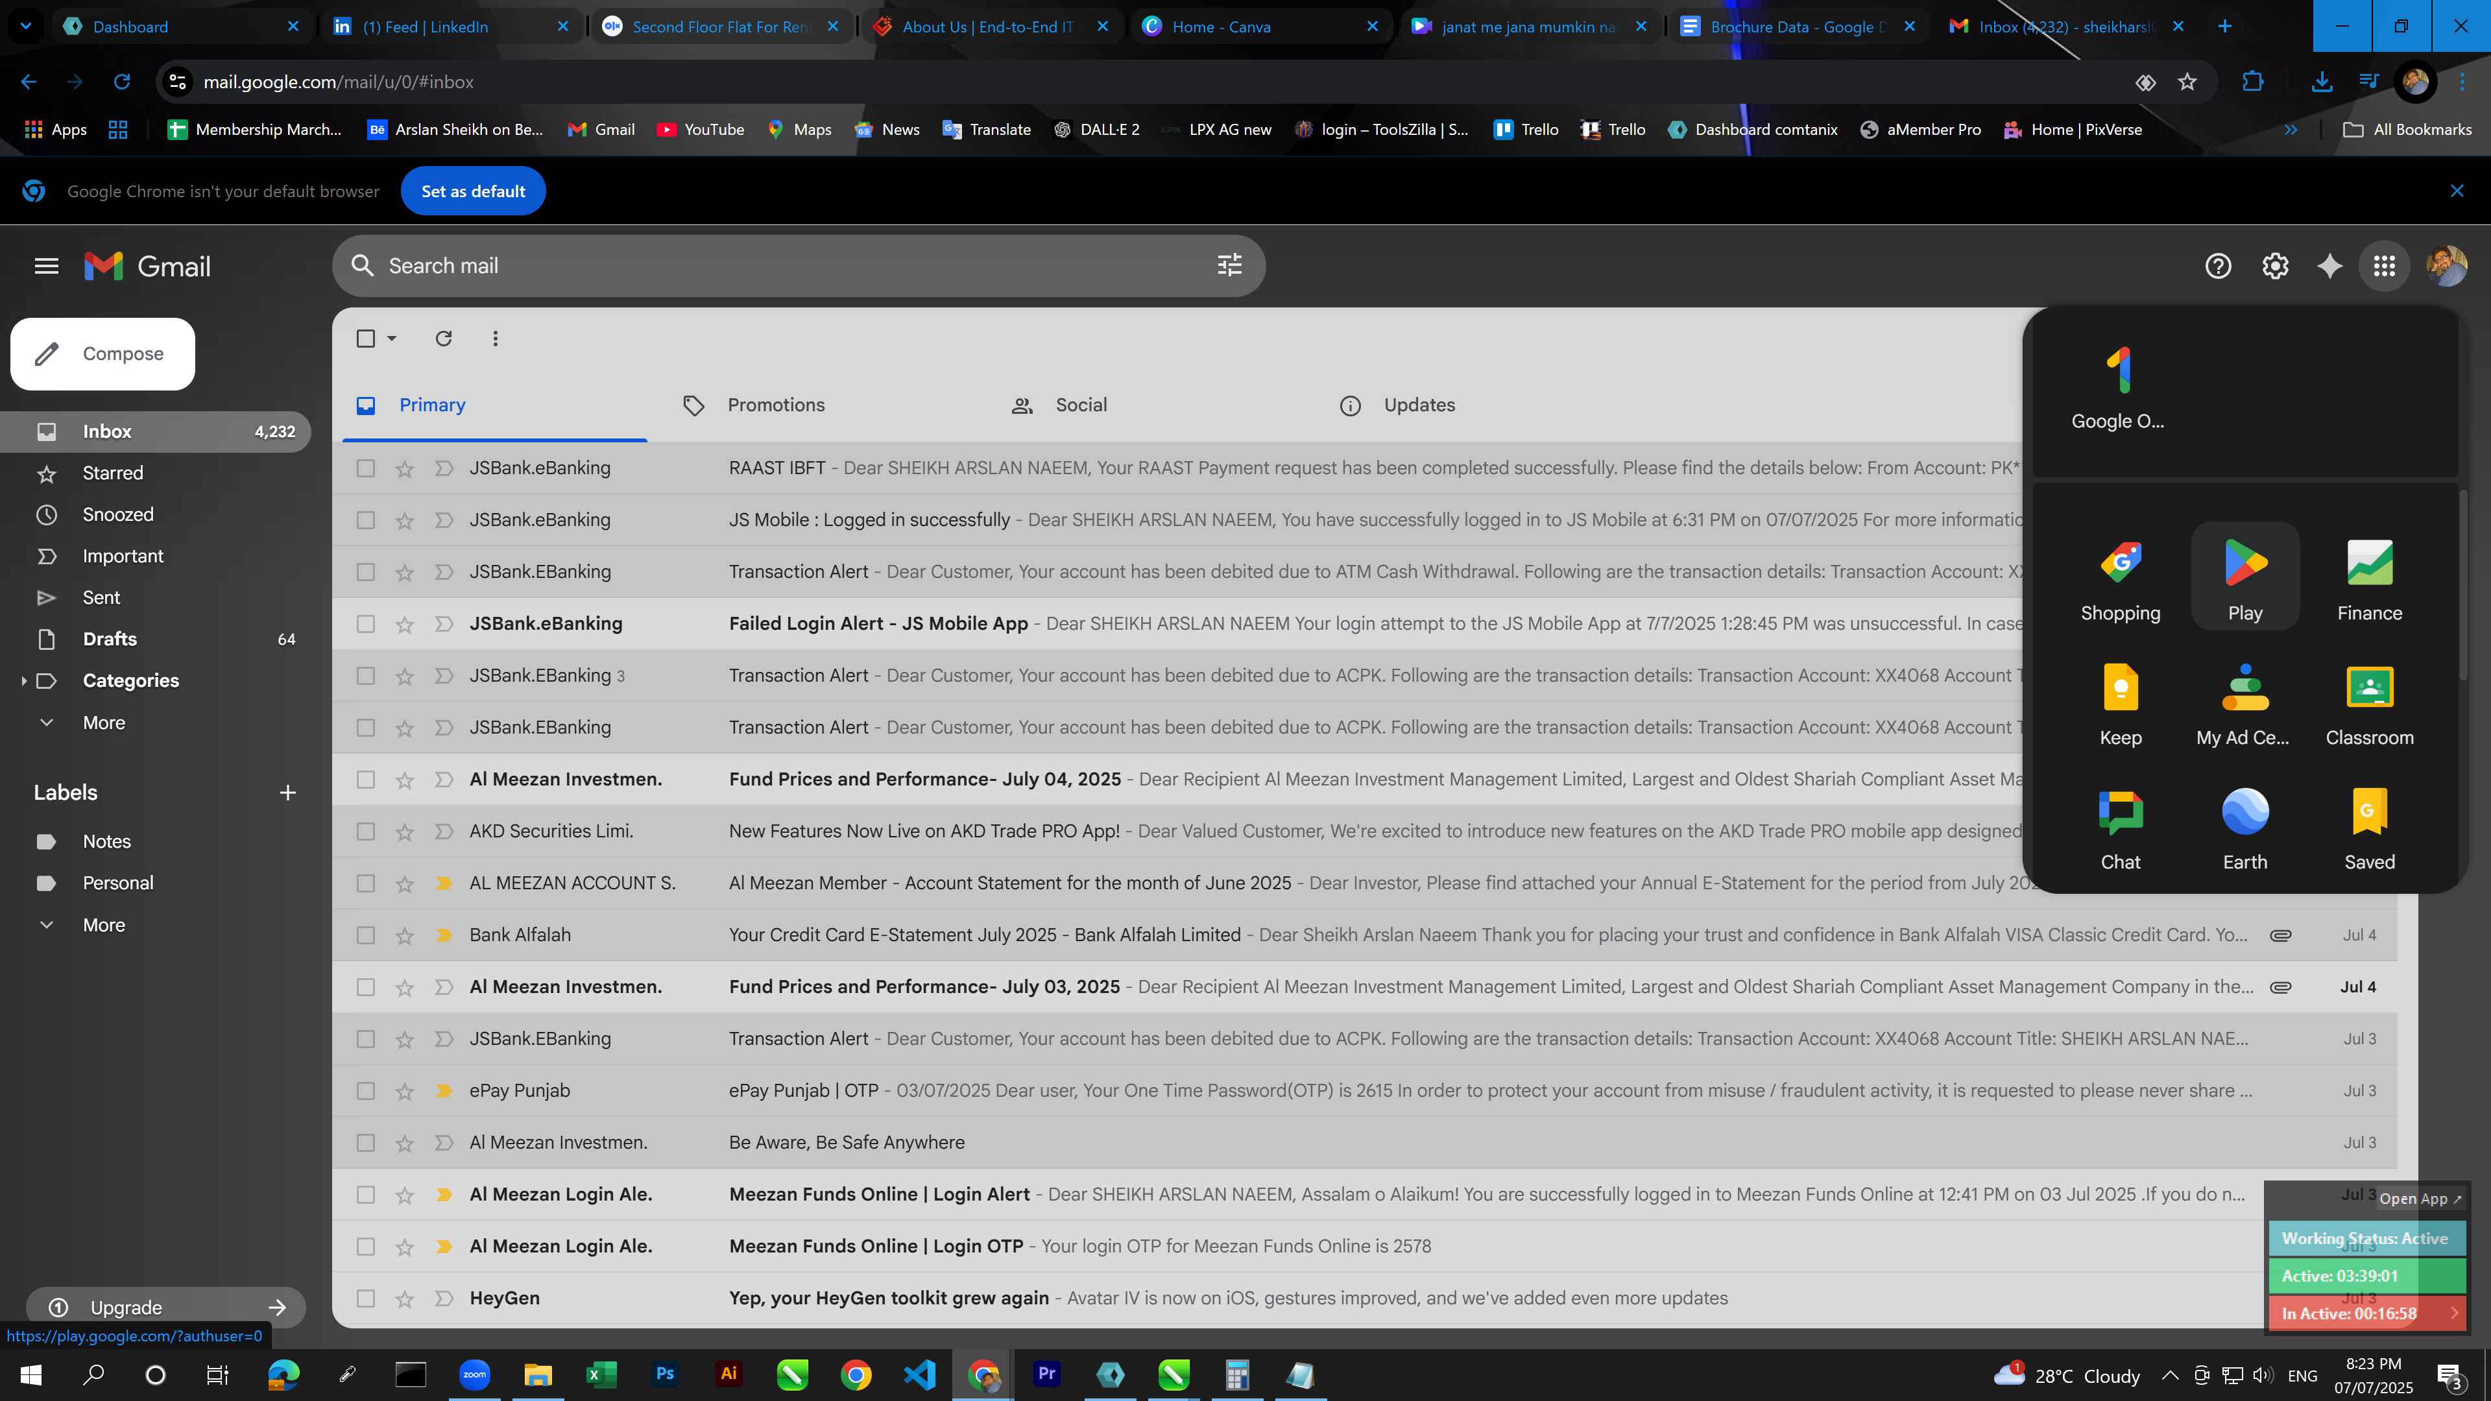This screenshot has width=2491, height=1401.
Task: Click the Search mail field
Action: tap(798, 266)
